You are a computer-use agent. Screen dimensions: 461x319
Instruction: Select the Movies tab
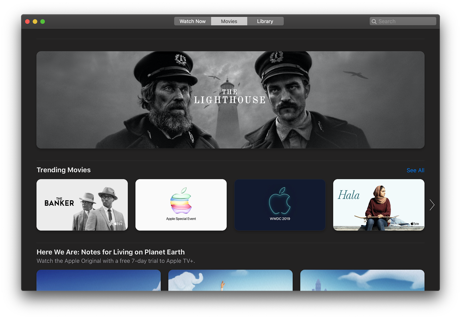(x=229, y=21)
